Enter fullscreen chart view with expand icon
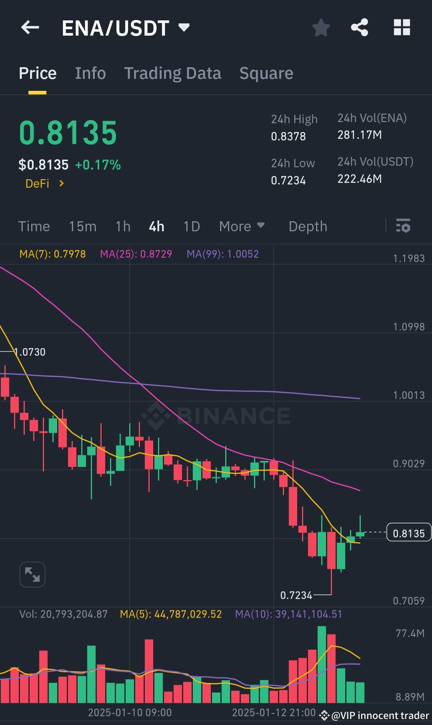The image size is (432, 725). point(32,574)
